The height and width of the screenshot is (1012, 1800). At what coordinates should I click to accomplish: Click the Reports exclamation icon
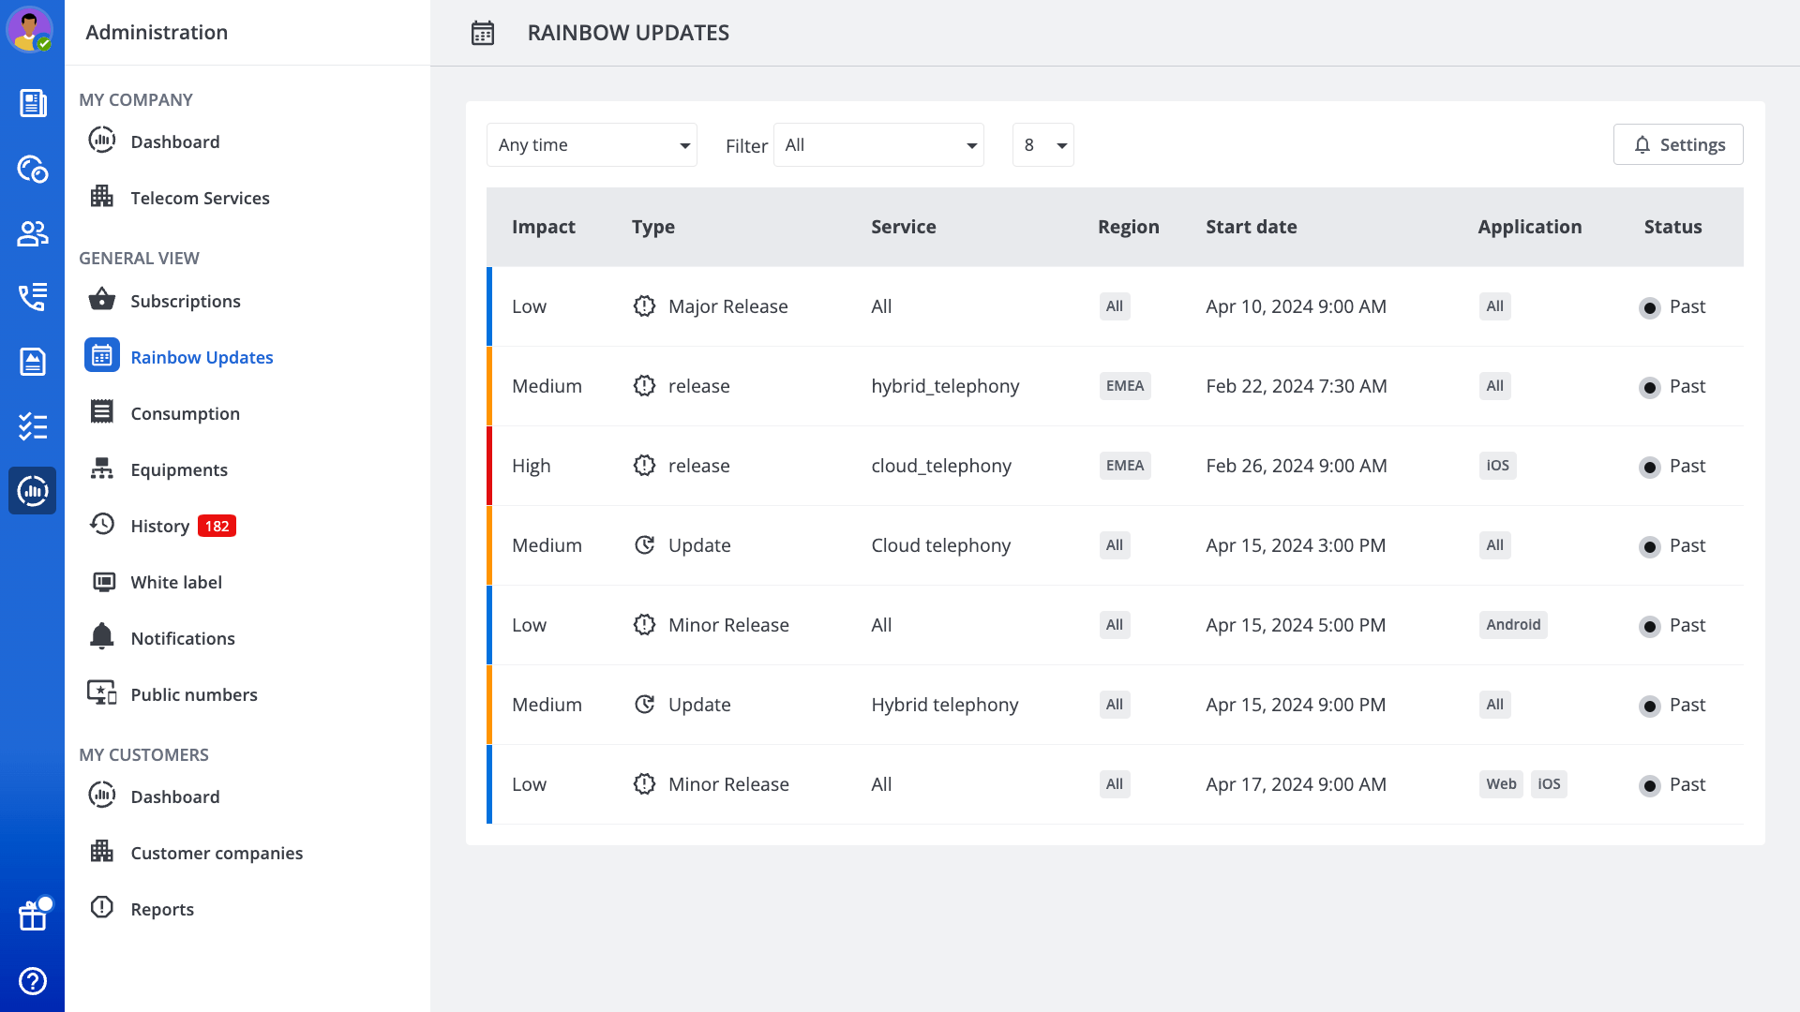pyautogui.click(x=101, y=907)
